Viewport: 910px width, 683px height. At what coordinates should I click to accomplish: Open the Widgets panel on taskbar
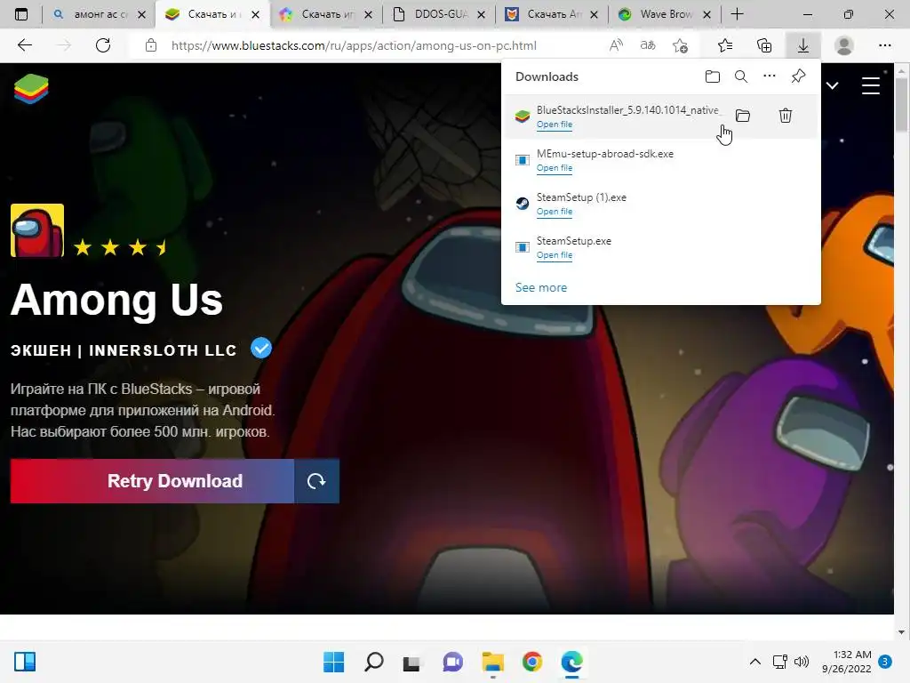click(x=25, y=662)
